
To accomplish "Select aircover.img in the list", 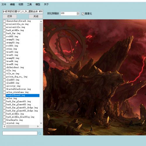I will pyautogui.click(x=13, y=86).
